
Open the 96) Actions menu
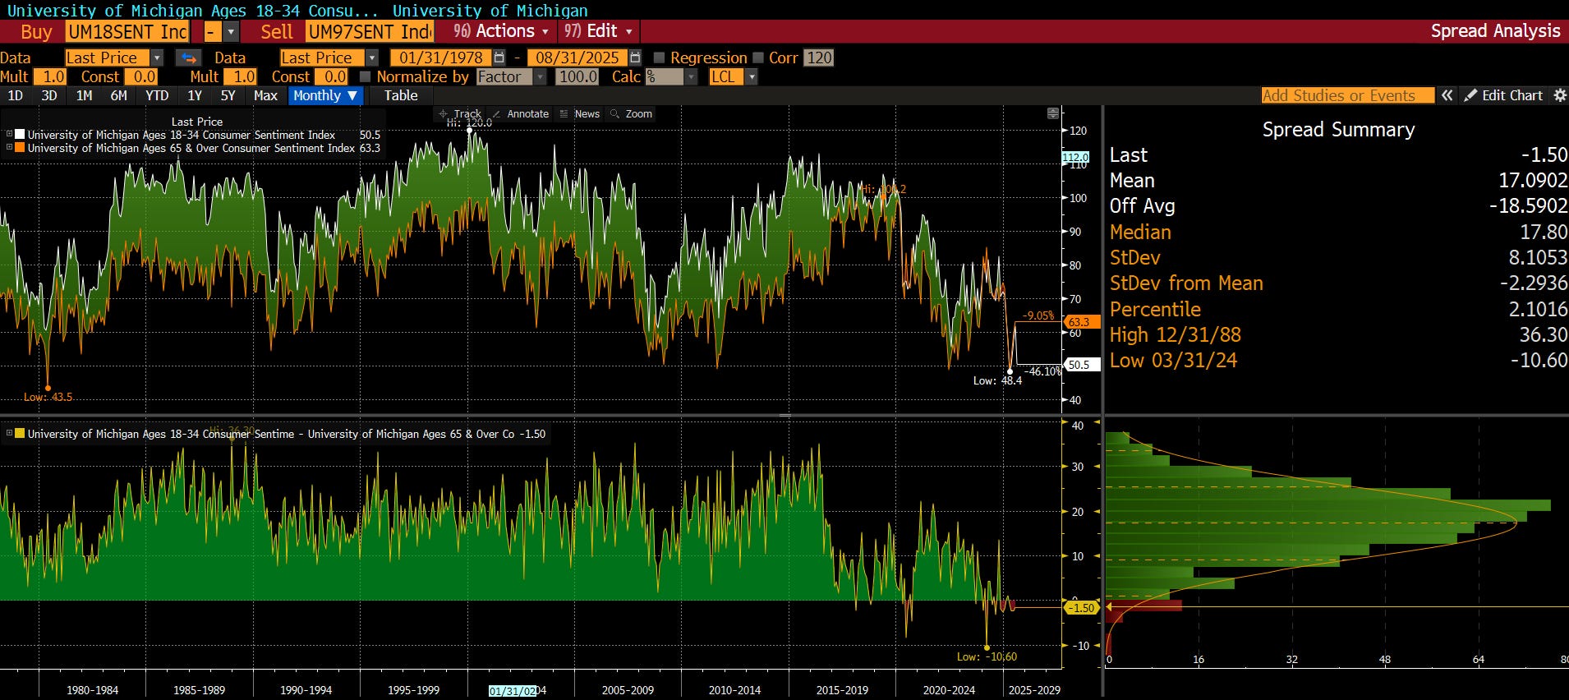(501, 31)
